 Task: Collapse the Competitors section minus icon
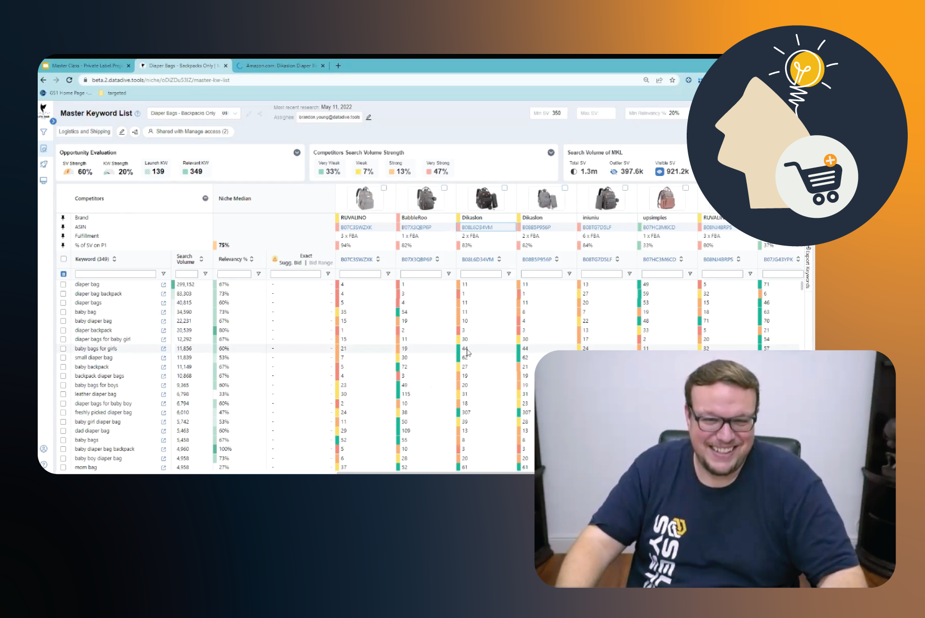tap(205, 198)
